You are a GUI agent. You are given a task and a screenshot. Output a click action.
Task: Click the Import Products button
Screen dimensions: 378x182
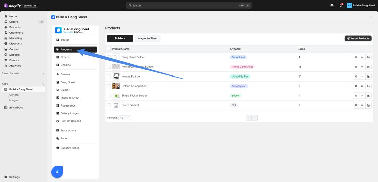(358, 38)
